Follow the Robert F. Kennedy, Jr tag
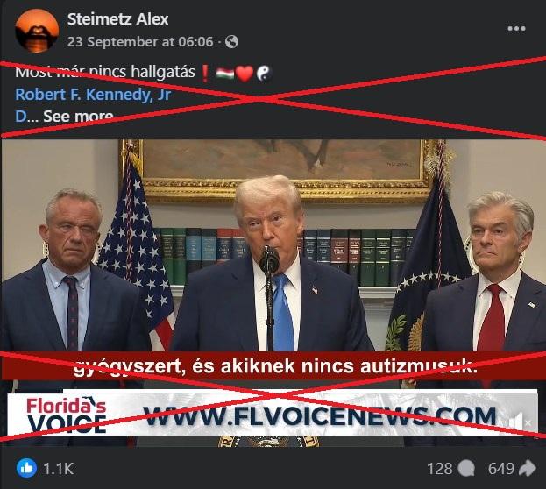Image resolution: width=546 pixels, height=489 pixels. [x=93, y=95]
